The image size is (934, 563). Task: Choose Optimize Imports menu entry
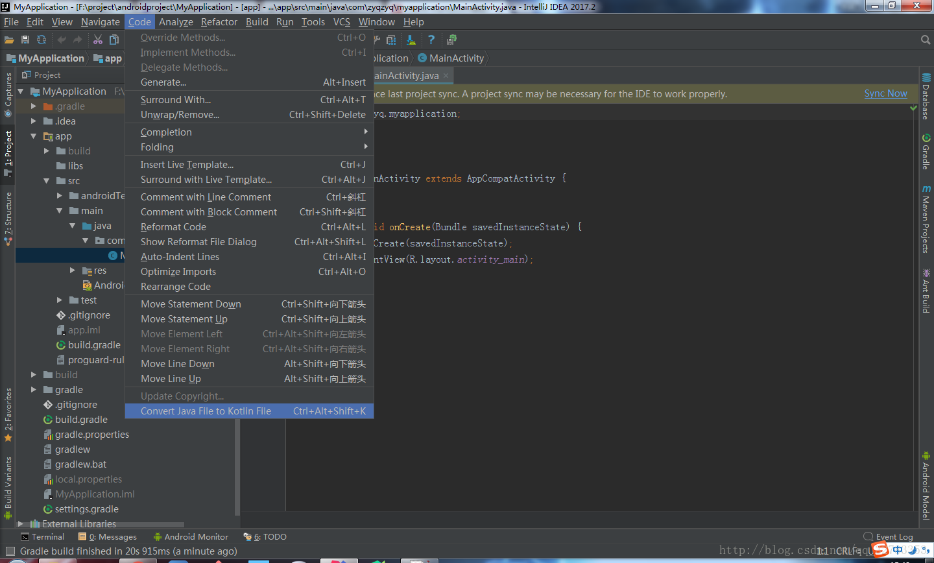coord(249,272)
